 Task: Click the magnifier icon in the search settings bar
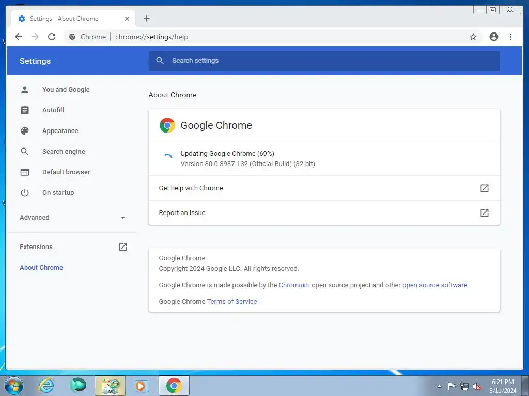[160, 61]
